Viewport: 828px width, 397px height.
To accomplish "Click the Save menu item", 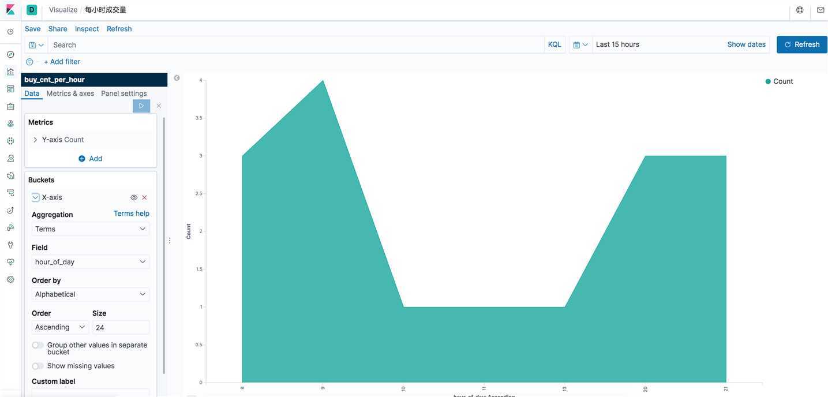I will (33, 29).
